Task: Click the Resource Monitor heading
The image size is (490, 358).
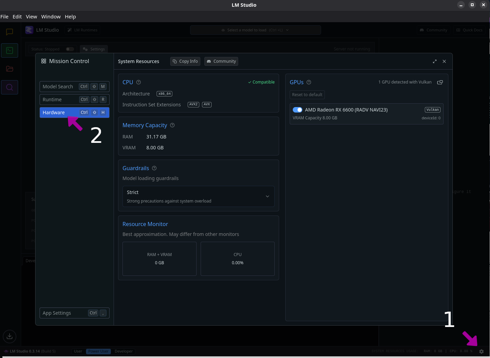Action: point(145,224)
